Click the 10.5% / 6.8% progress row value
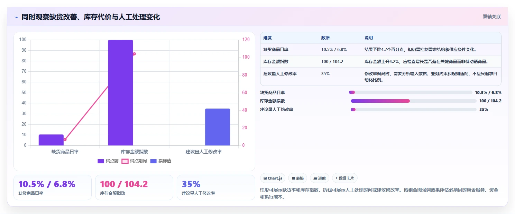This screenshot has height=214, width=515. tap(488, 92)
